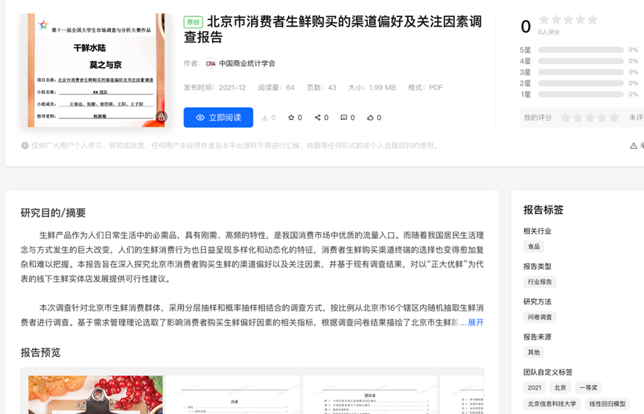This screenshot has height=414, width=644.
Task: Select the third star in 我的评分
Action: [x=590, y=118]
